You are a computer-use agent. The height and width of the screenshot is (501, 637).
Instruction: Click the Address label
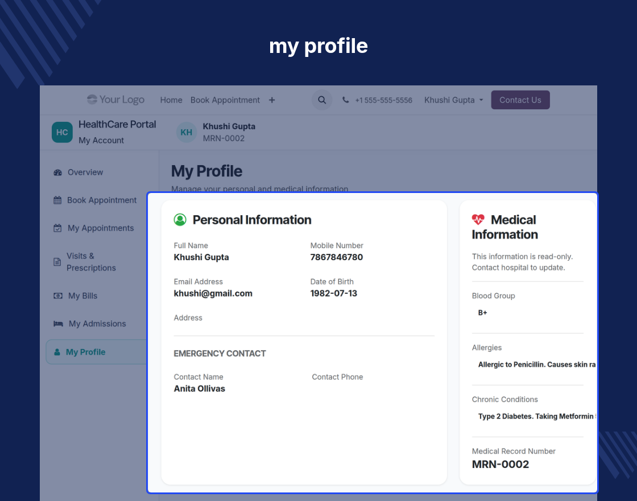coord(188,318)
